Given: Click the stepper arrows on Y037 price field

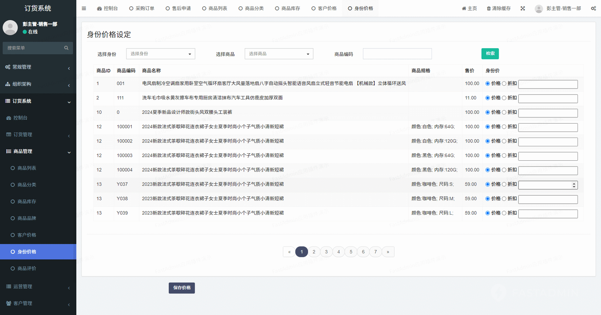Looking at the screenshot, I should 574,185.
